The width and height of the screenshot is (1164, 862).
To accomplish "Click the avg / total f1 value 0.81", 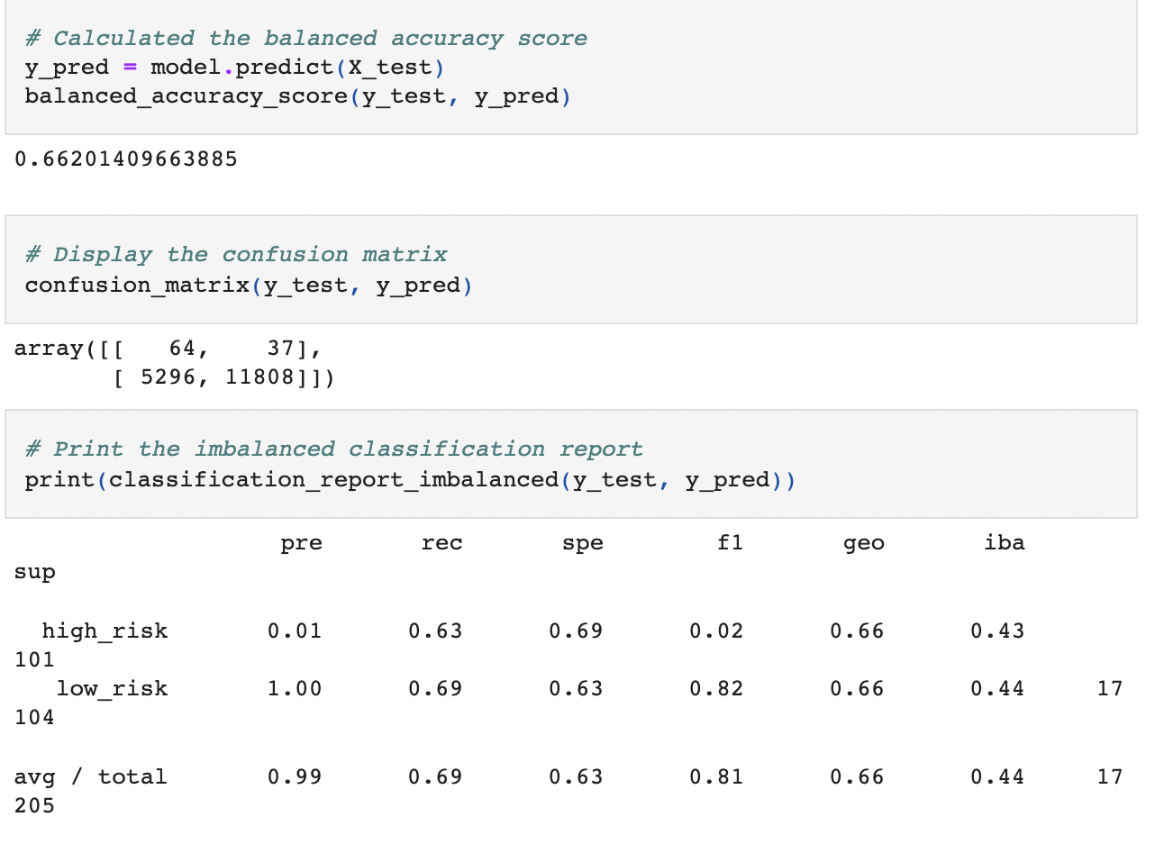I will point(716,777).
